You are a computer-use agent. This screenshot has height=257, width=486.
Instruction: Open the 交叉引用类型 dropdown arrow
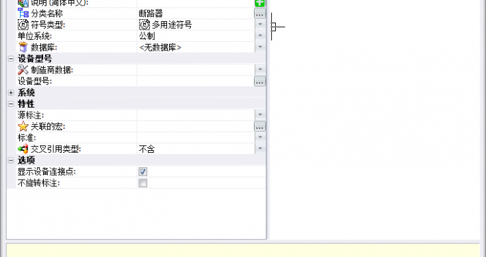[260, 149]
